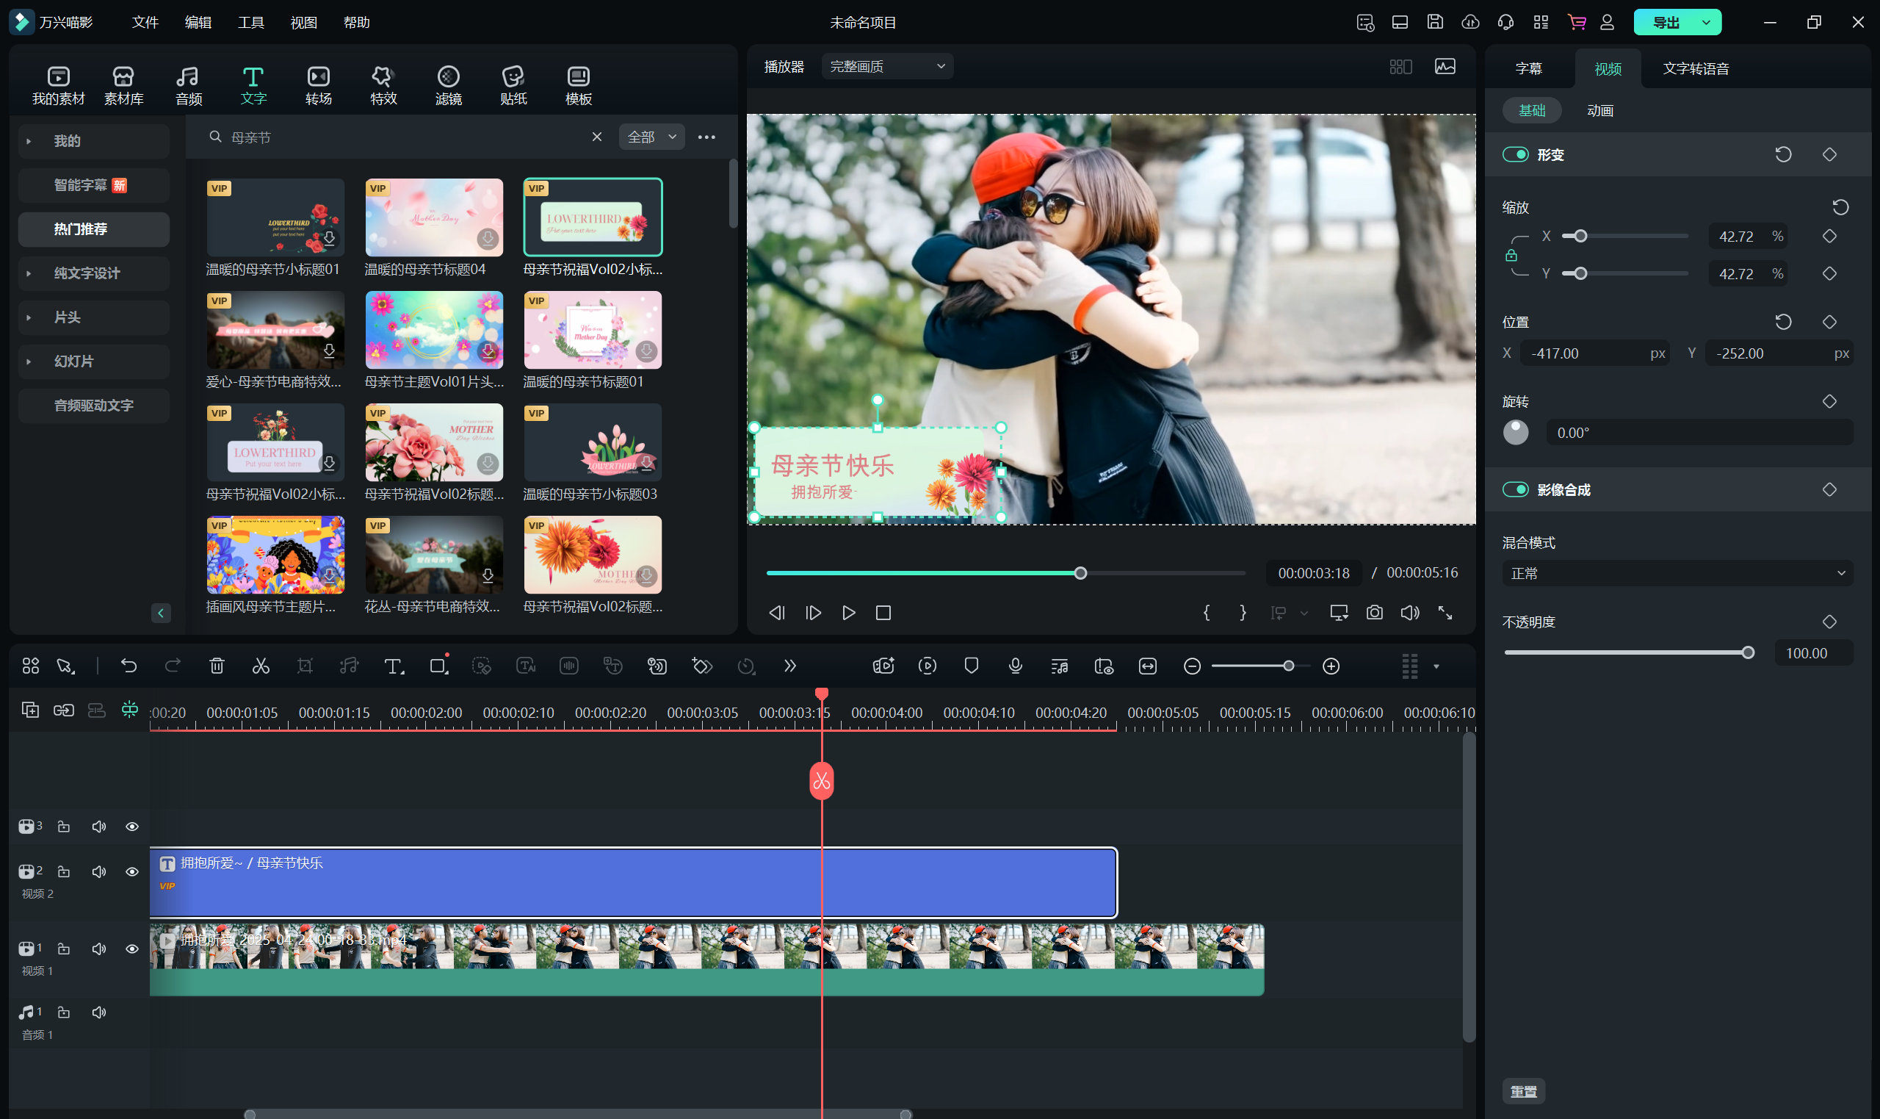Click the 不透明度 opacity slider handle

[x=1747, y=652]
